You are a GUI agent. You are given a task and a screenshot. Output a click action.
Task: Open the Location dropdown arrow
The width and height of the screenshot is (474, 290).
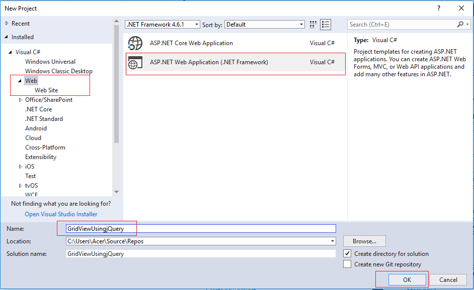coord(332,241)
